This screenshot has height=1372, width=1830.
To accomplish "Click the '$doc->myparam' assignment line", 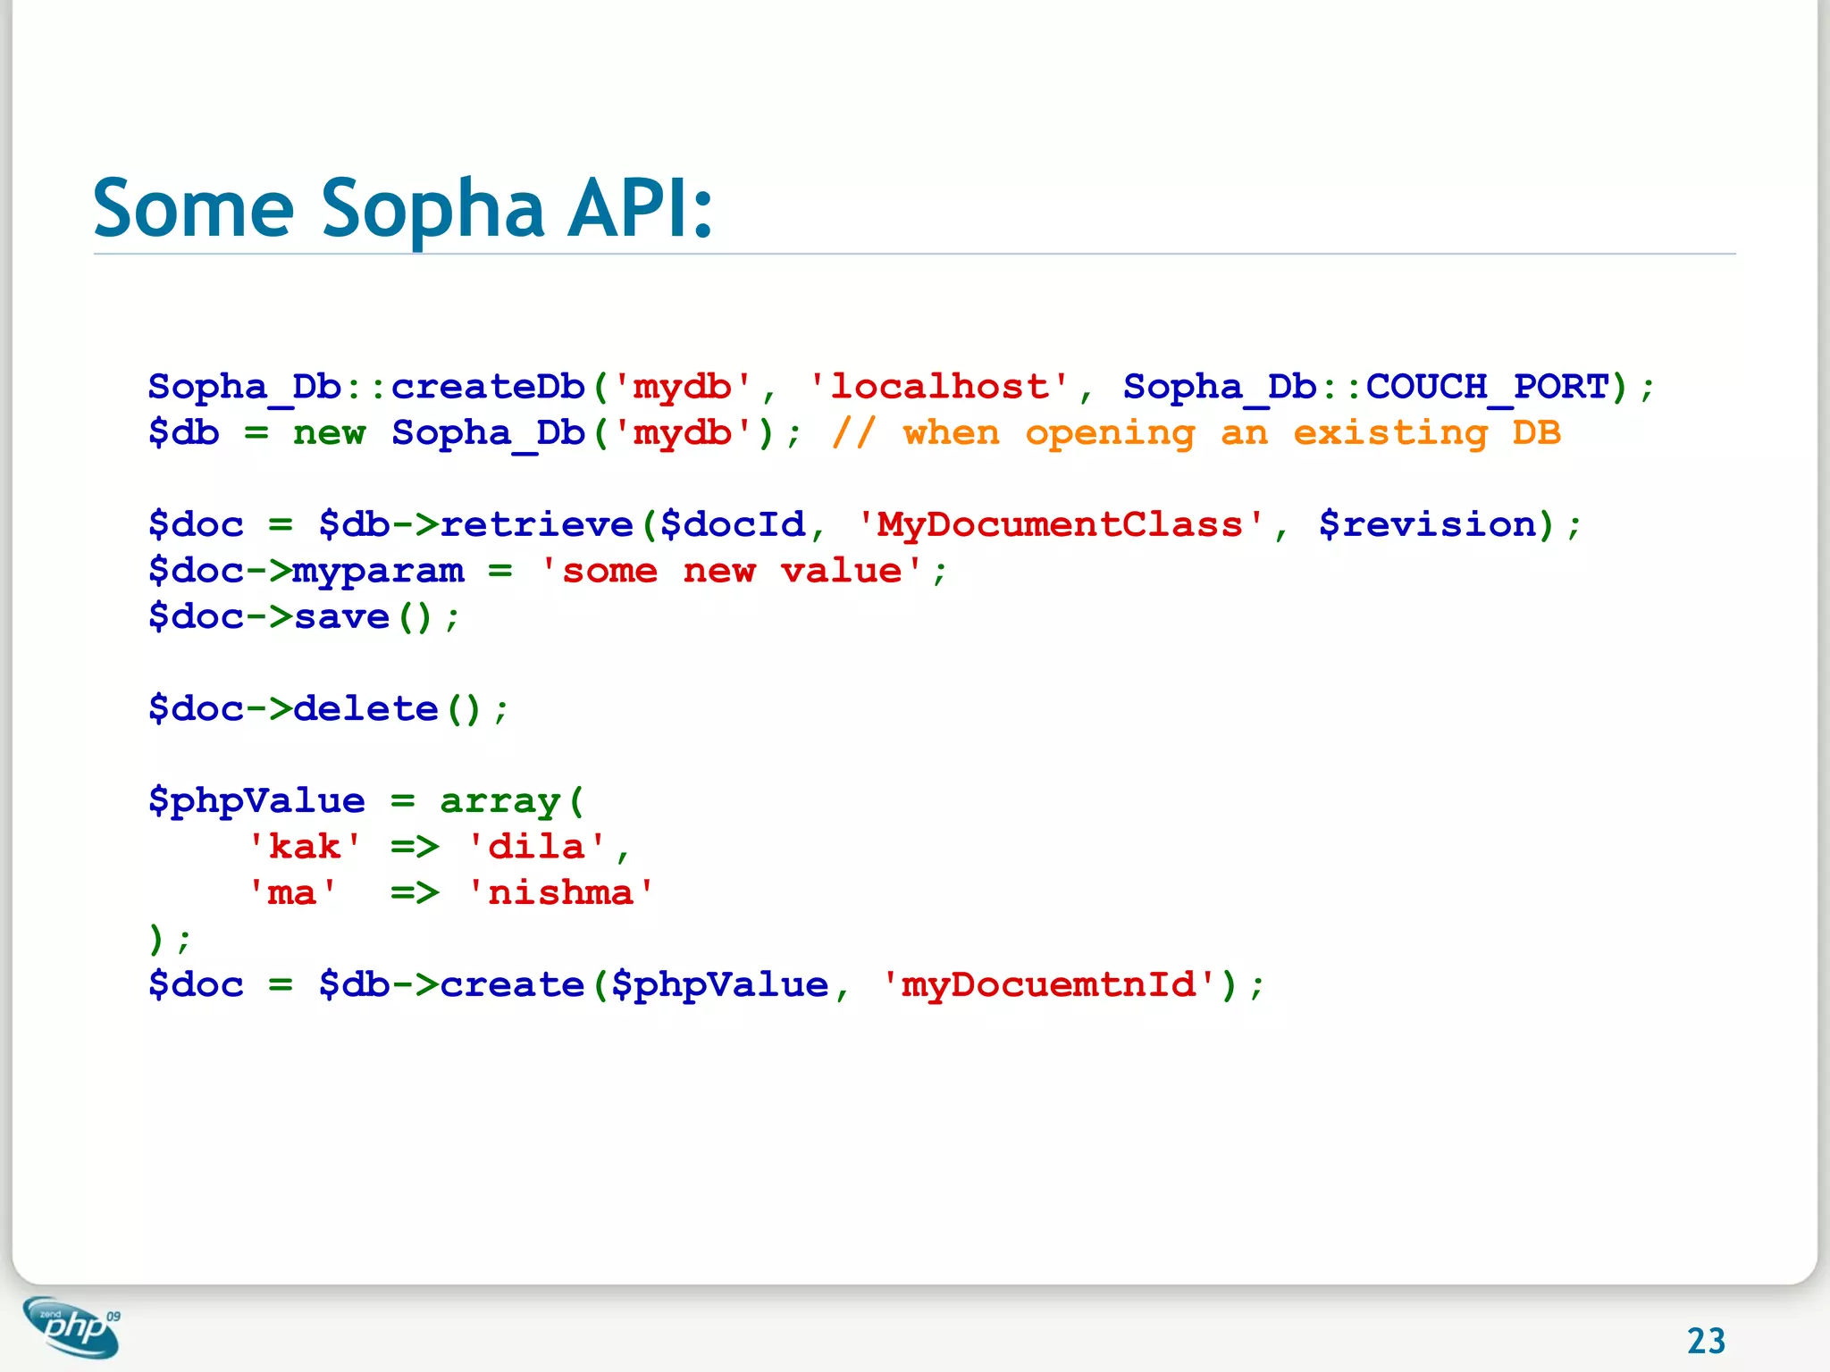I will pos(547,572).
